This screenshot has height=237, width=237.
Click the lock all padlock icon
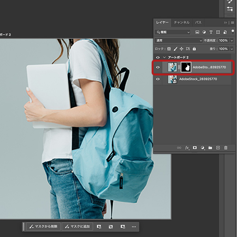click(x=194, y=49)
